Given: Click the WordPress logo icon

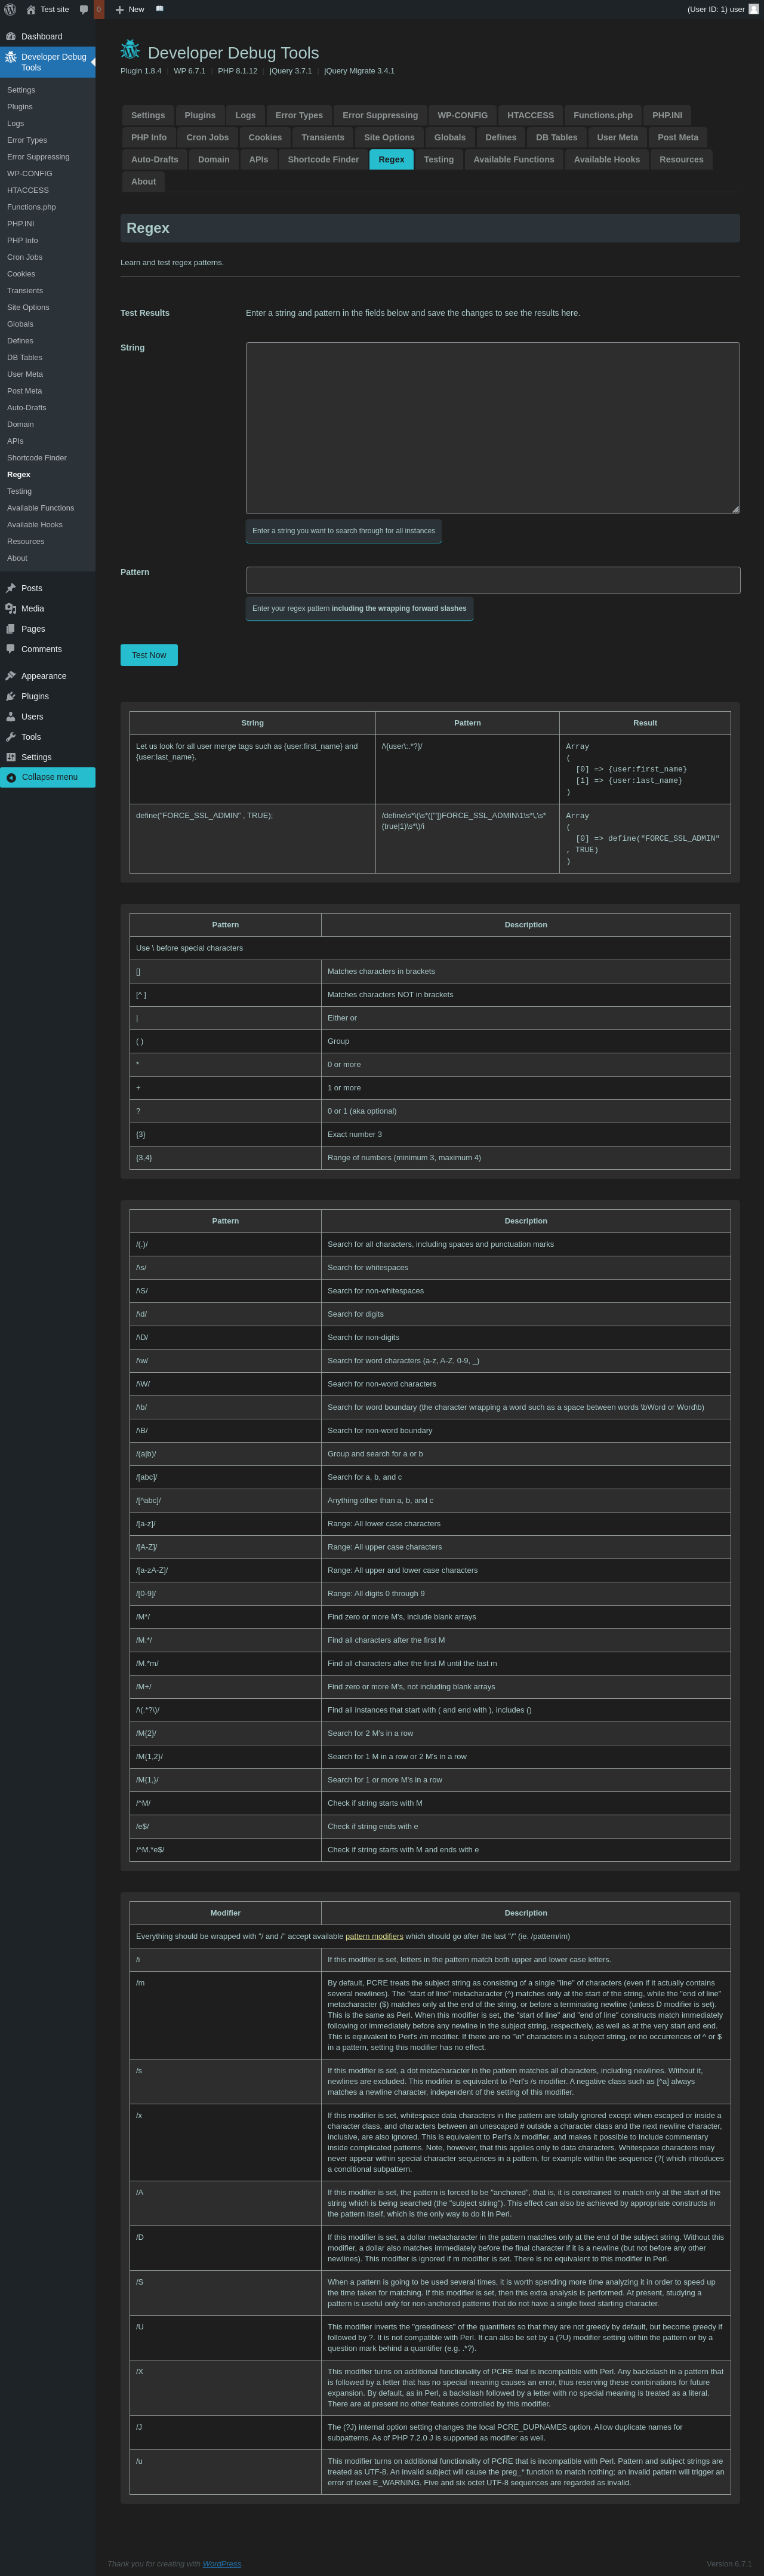Looking at the screenshot, I should pyautogui.click(x=10, y=9).
